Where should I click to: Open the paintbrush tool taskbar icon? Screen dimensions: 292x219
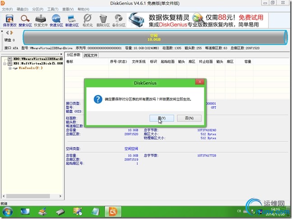coord(42,212)
